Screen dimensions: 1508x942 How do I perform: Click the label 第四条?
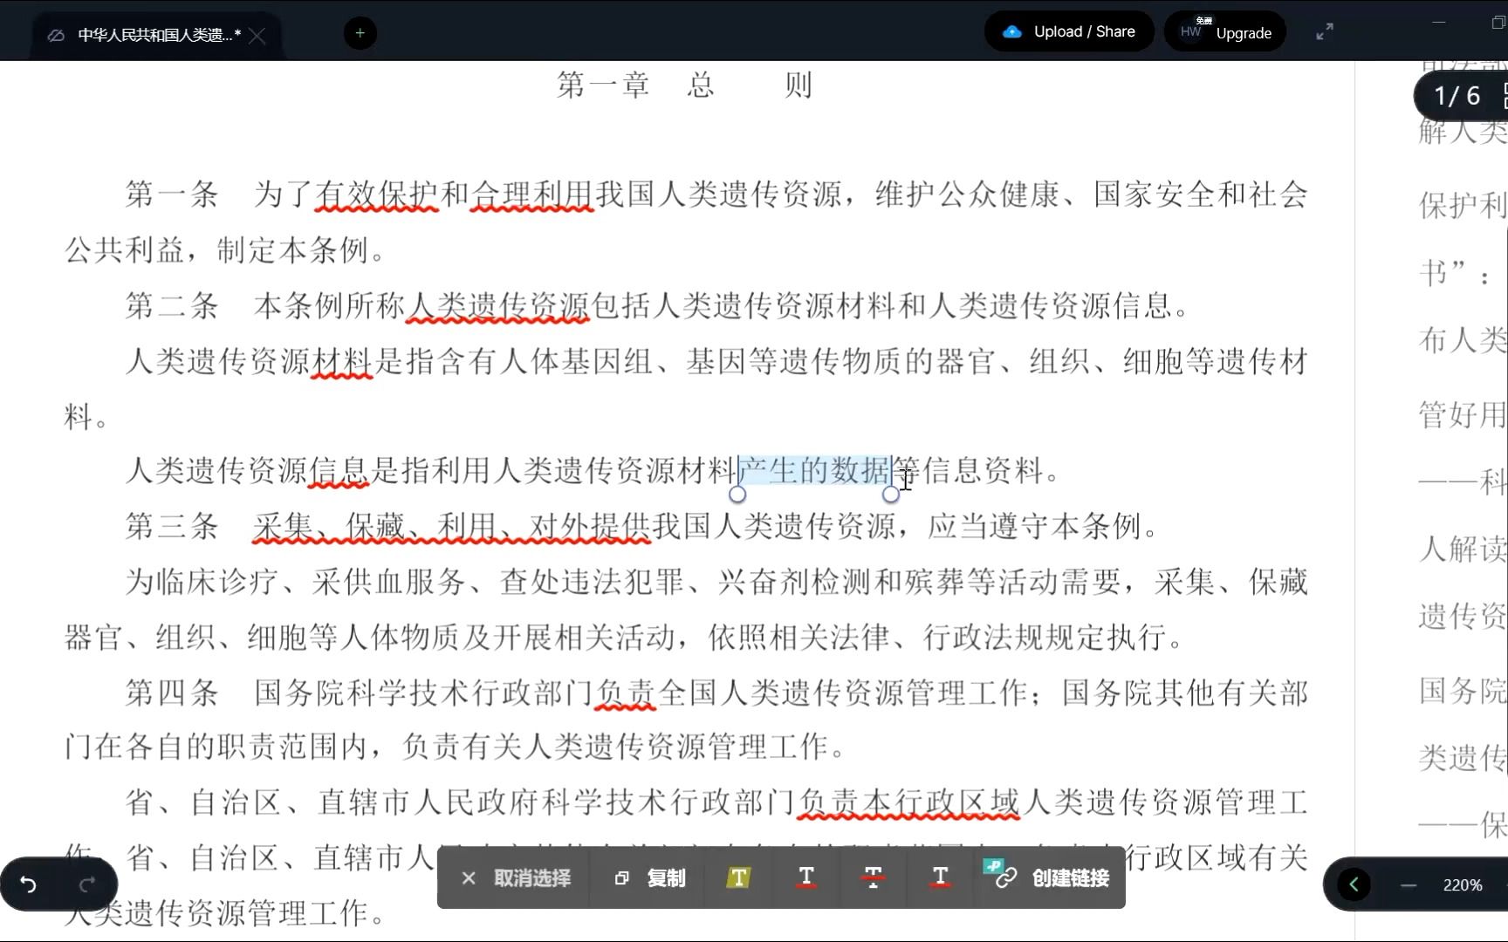pos(172,693)
